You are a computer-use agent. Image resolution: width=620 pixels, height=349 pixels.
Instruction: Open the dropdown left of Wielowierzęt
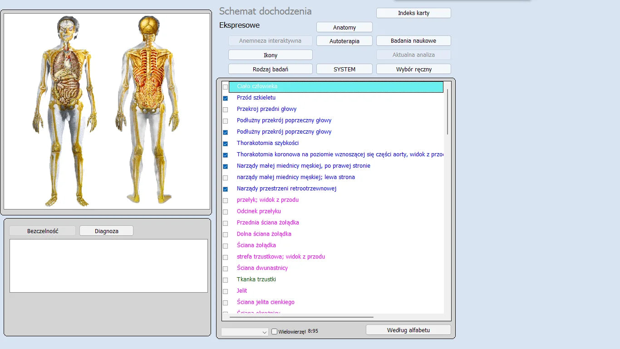click(245, 332)
